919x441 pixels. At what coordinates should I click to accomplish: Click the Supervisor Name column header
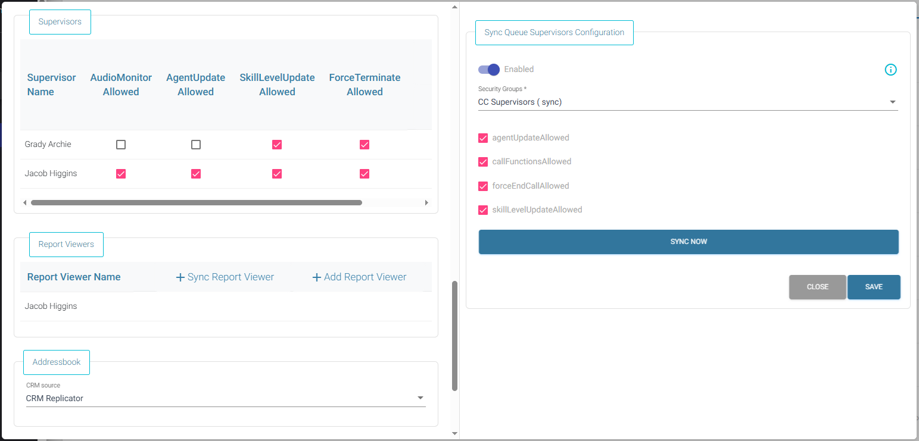click(x=52, y=85)
